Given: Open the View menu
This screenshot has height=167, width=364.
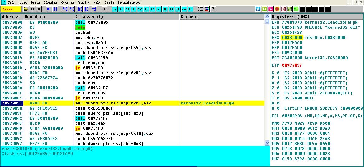Looking at the screenshot, I should (23, 3).
